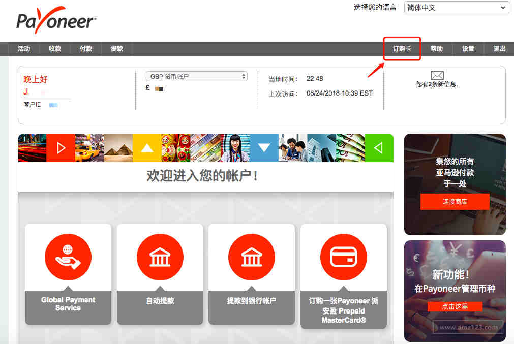Click the 当地时间 label
Screen dimensions: 514x344
[283, 79]
